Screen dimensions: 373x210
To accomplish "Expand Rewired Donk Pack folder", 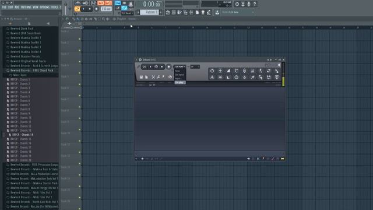I will tap(22, 29).
